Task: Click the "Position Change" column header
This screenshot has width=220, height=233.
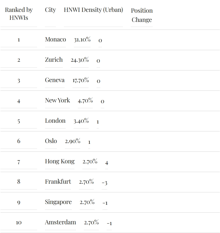Action: (x=142, y=15)
